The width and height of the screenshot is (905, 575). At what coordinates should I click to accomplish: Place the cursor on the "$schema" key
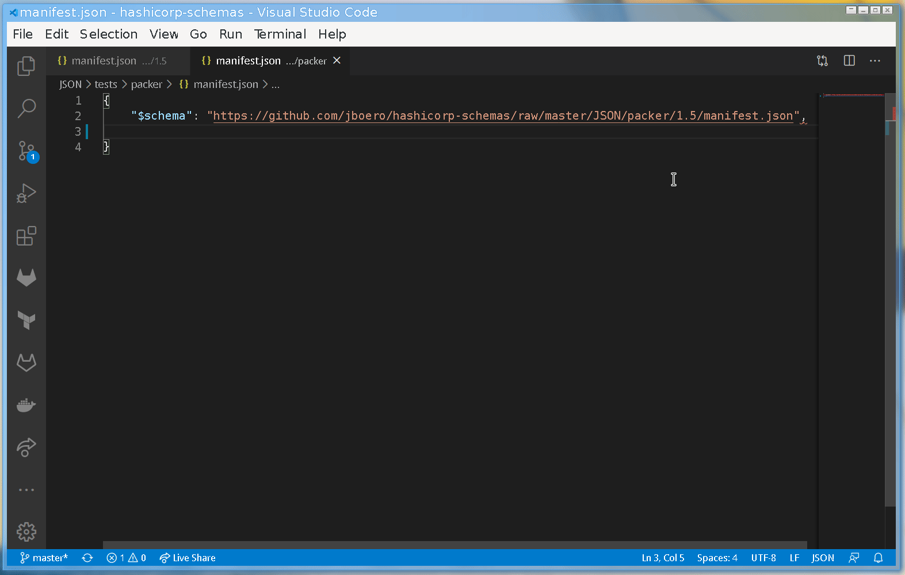(161, 116)
